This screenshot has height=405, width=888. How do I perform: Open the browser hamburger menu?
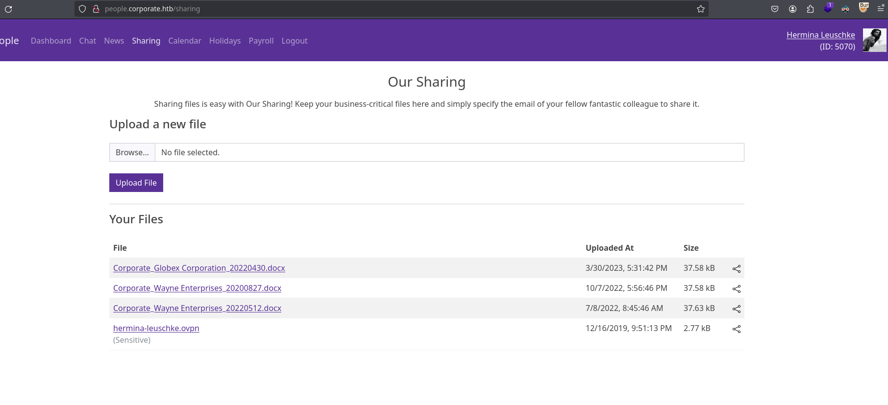881,8
